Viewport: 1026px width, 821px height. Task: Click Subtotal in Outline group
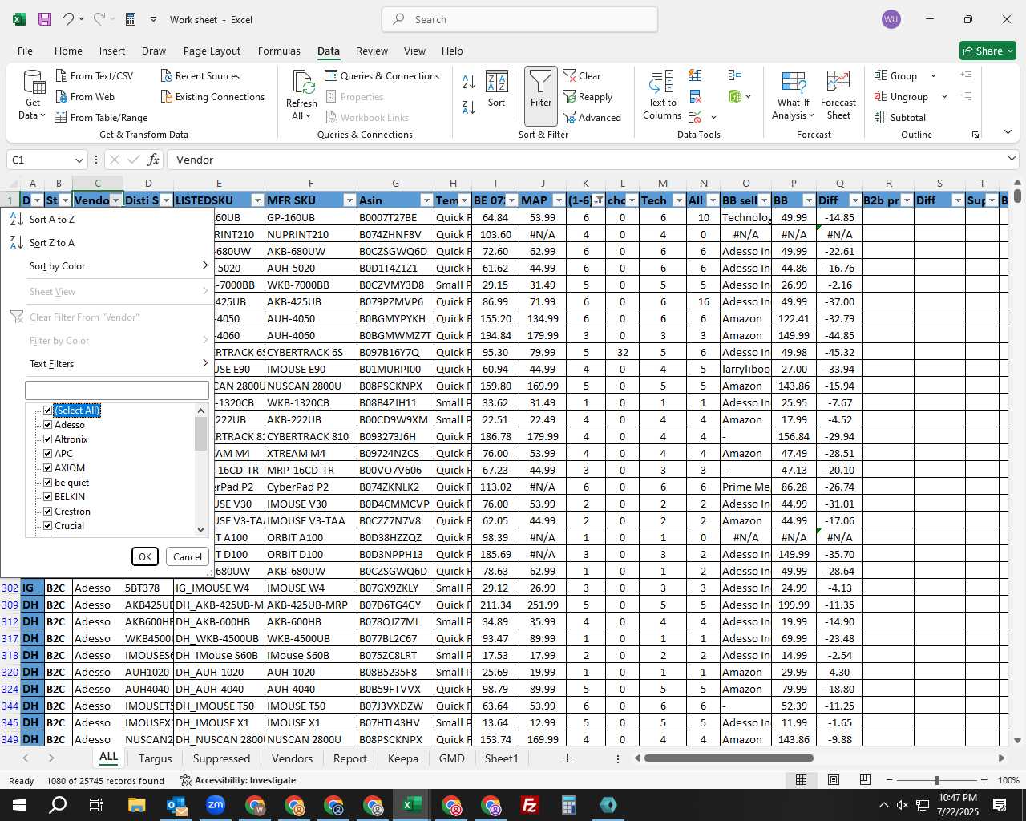click(900, 117)
